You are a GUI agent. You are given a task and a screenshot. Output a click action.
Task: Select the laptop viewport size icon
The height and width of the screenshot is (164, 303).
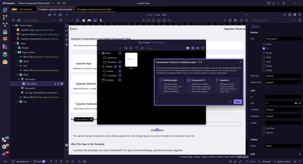tap(159, 20)
